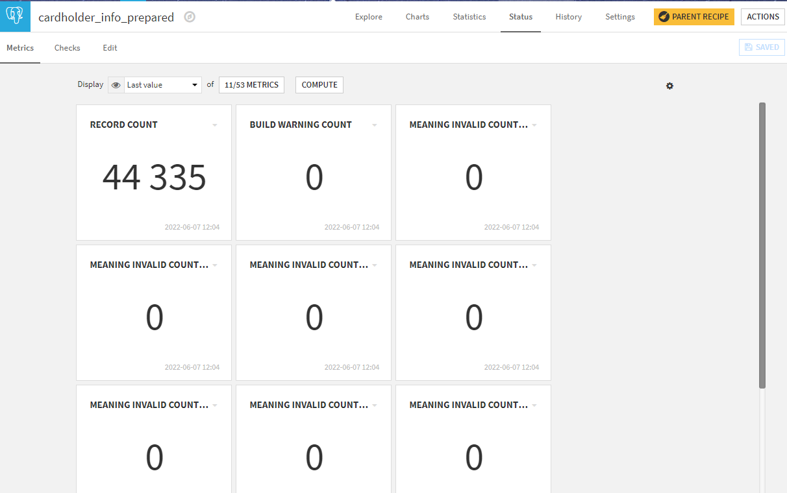The image size is (787, 493).
Task: Select the History tab
Action: 568,17
